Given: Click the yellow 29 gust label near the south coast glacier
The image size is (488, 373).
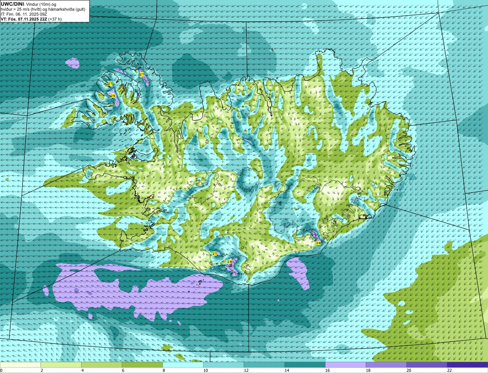Looking at the screenshot, I should [229, 262].
